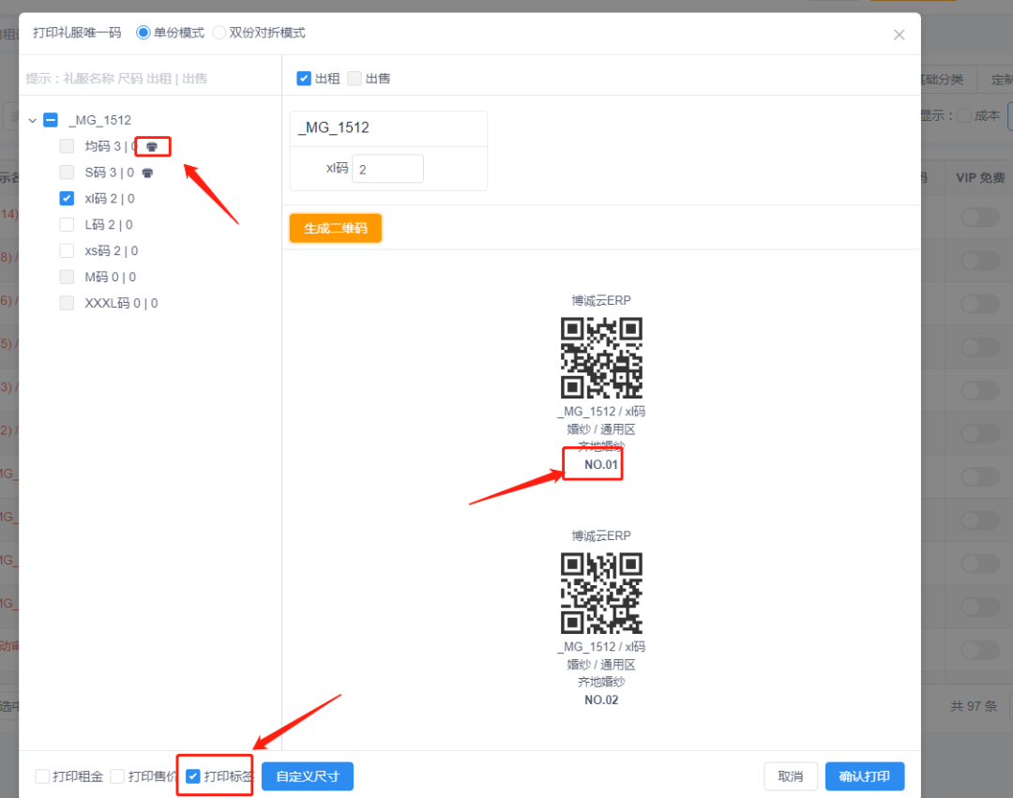Click the _MG_1512 title in right panel
The image size is (1013, 798).
[334, 128]
